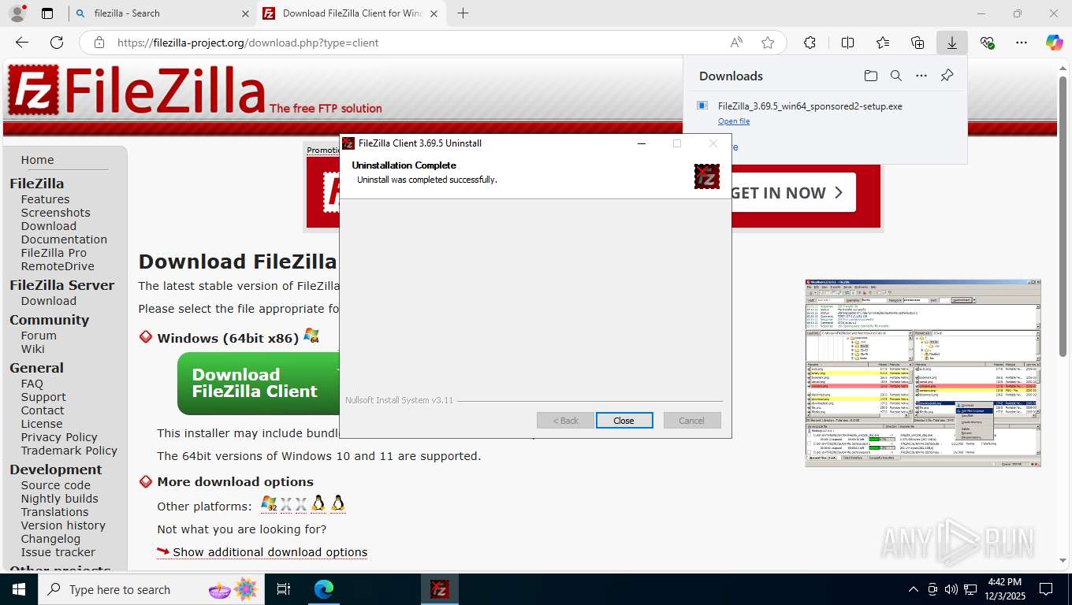This screenshot has width=1072, height=605.
Task: View site information lock icon
Action: pyautogui.click(x=99, y=43)
